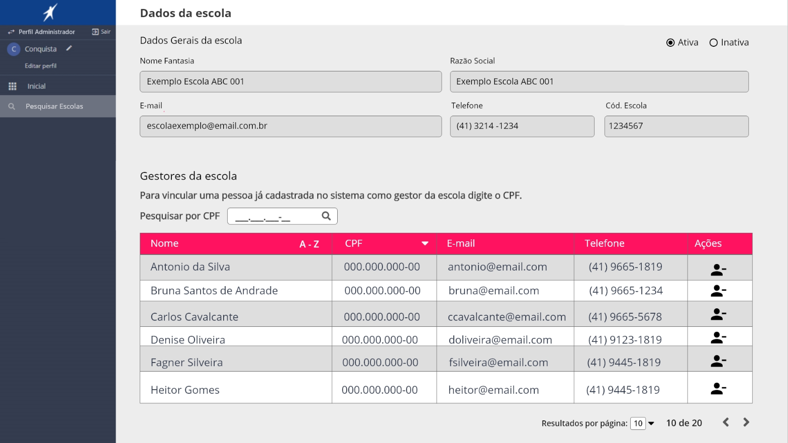Screen dimensions: 788x443
Task: Click the Gestores da escola heading
Action: [188, 176]
